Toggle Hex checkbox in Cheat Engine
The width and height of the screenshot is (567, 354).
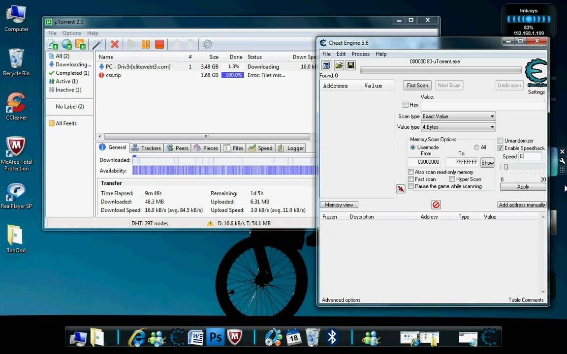pos(406,105)
